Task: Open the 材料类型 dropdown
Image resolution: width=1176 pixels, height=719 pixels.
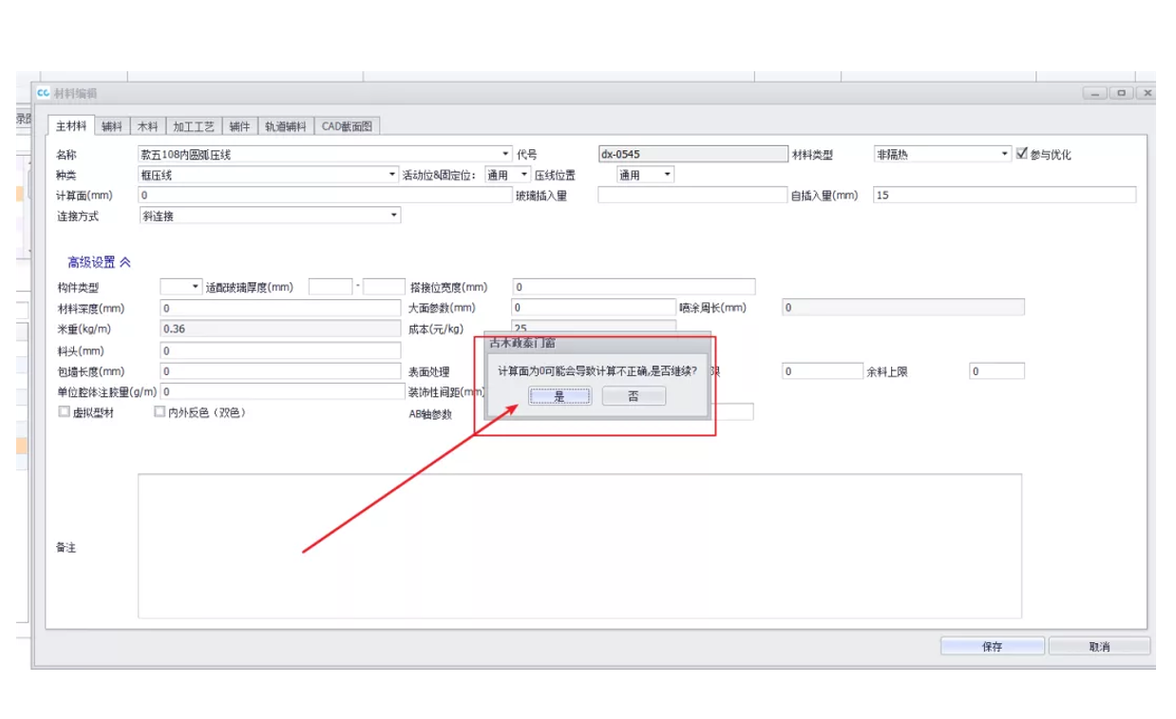Action: (x=1005, y=154)
